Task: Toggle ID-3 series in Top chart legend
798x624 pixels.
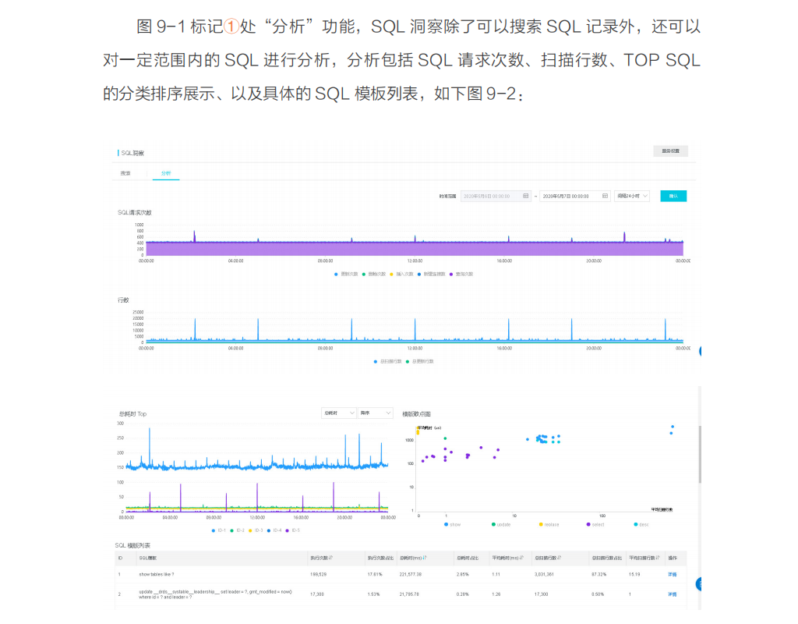Action: 256,530
